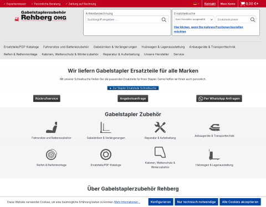Click the German flag language icon
Screen dimensions: 266x207
click(x=195, y=4)
